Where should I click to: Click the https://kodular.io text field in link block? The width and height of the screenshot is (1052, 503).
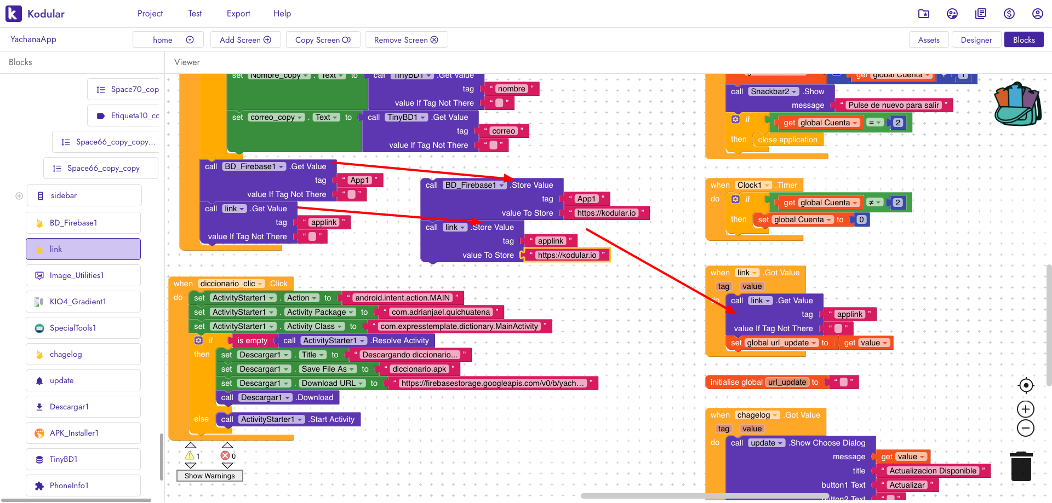click(x=567, y=255)
